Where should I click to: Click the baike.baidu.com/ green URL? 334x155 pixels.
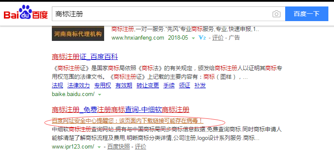pos(73,94)
